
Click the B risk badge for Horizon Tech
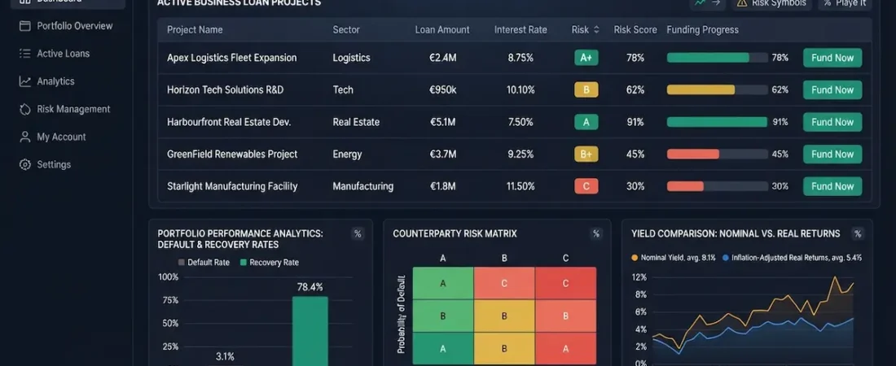pos(586,89)
